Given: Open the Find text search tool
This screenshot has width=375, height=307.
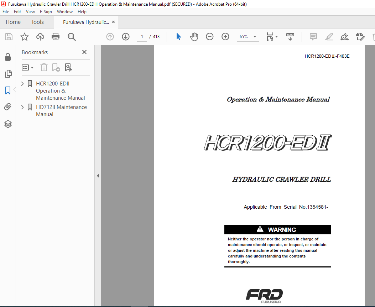Looking at the screenshot, I should [72, 37].
